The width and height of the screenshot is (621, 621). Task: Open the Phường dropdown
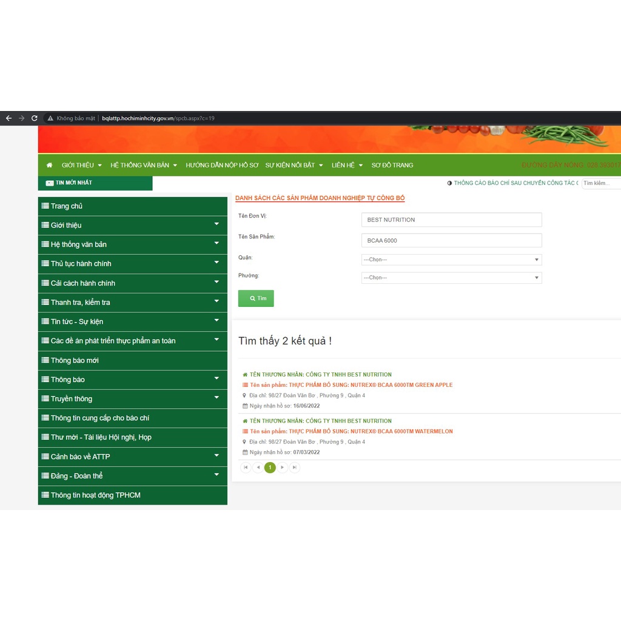[451, 278]
